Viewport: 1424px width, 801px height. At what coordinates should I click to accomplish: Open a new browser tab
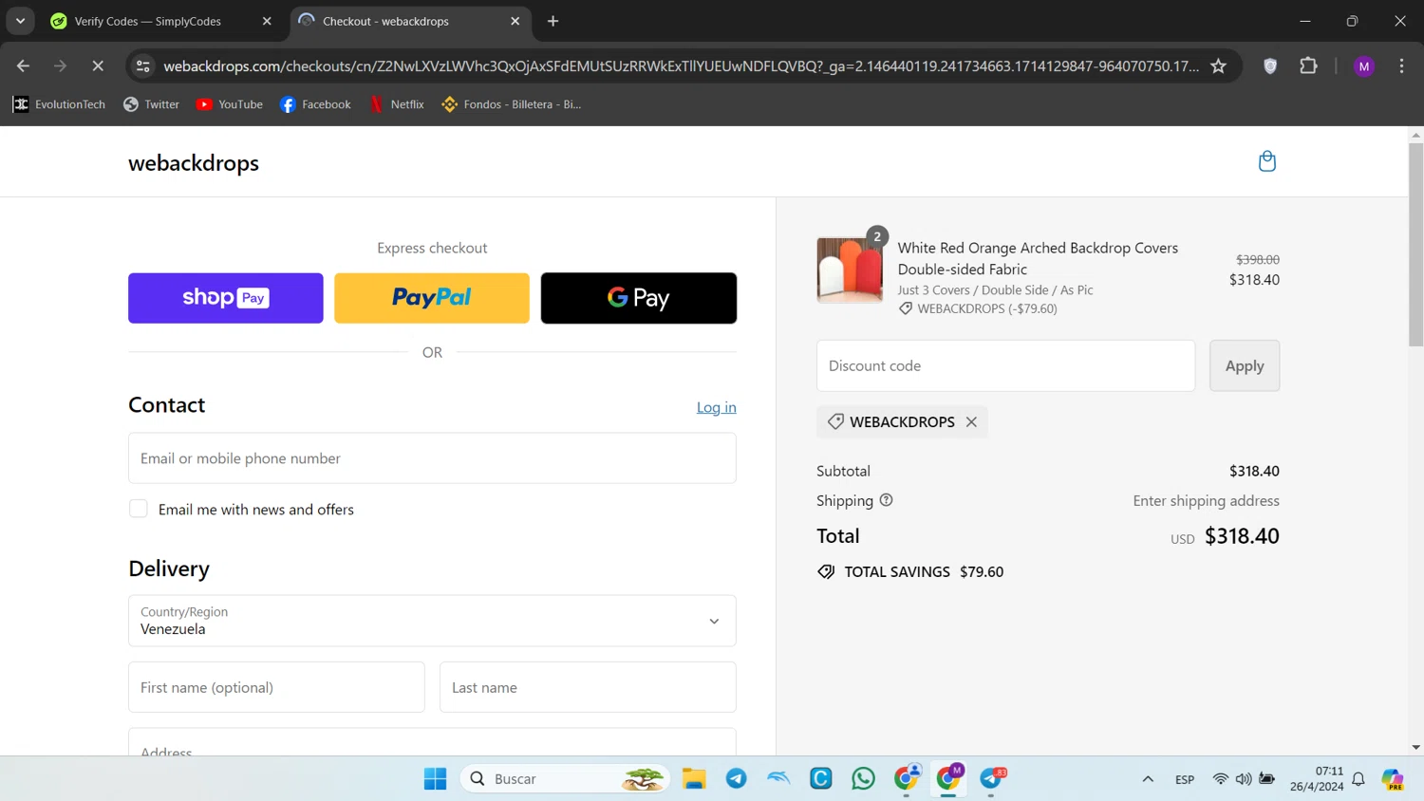(553, 21)
